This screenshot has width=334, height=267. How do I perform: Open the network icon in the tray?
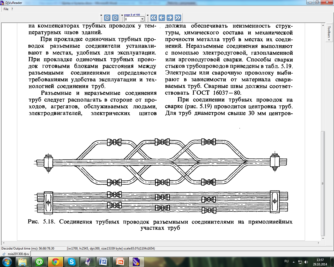click(300, 262)
